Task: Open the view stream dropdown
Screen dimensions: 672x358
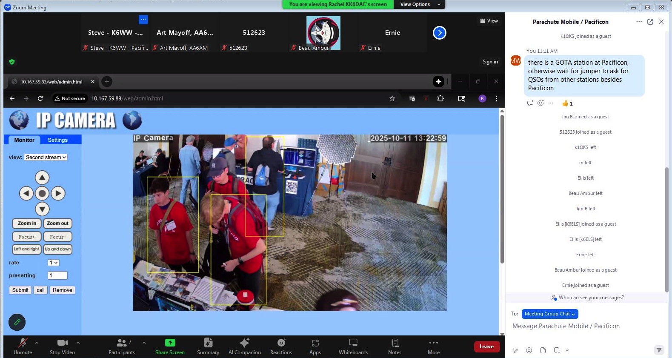Action: 46,158
